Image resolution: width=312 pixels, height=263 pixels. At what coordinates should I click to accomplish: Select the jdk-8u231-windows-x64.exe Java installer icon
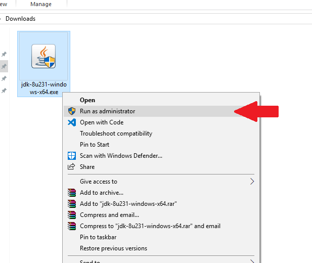[x=43, y=56]
